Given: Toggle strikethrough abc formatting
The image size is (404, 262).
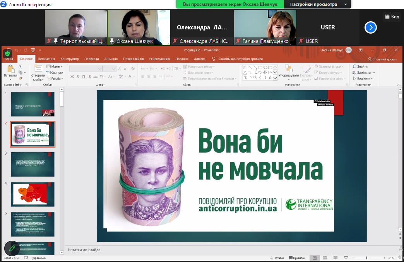Looking at the screenshot, I should point(95,77).
